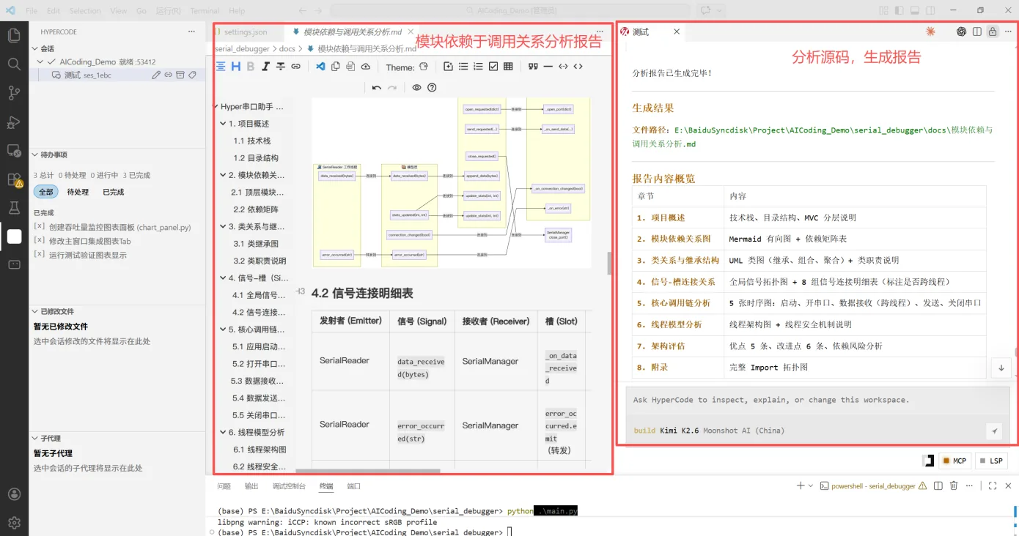This screenshot has width=1019, height=536.
Task: Open the Search view in activity bar
Action: pyautogui.click(x=14, y=64)
